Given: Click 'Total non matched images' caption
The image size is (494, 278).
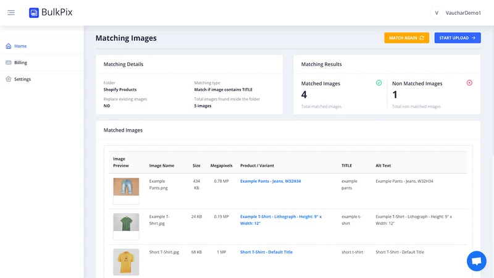Looking at the screenshot, I should click(416, 106).
